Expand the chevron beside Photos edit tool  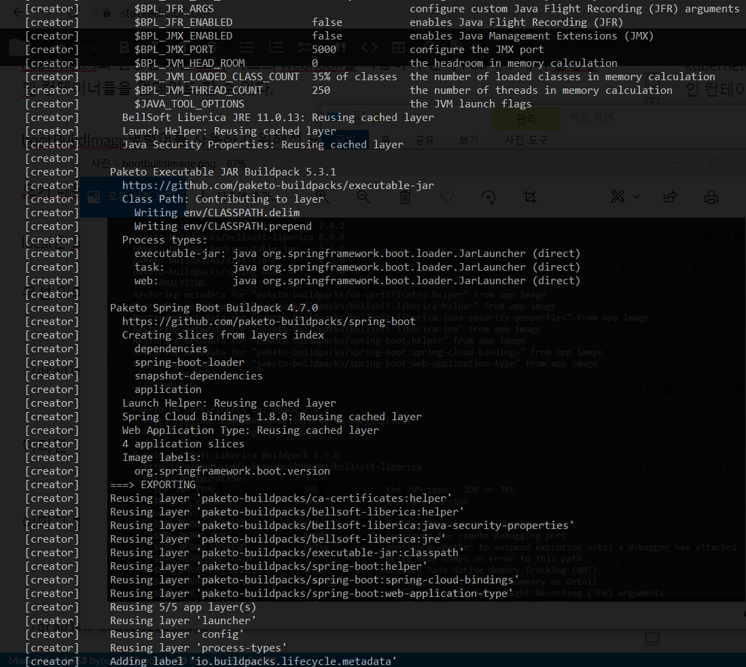click(x=637, y=196)
